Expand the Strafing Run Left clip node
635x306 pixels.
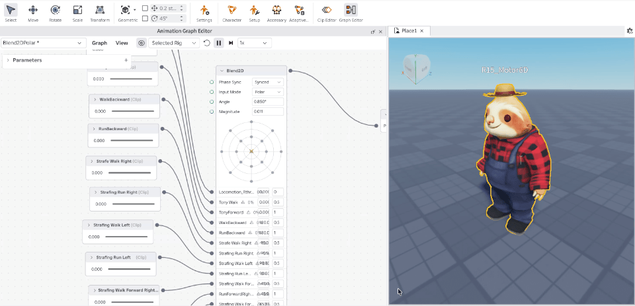coord(91,258)
